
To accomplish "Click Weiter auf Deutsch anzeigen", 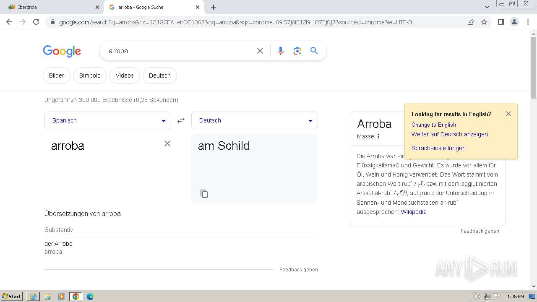I will tap(450, 134).
